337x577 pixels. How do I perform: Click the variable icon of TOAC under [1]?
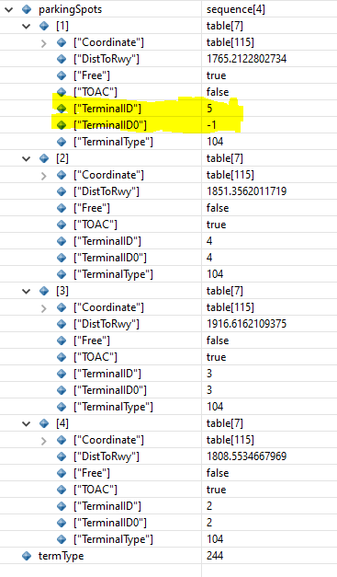pos(62,92)
